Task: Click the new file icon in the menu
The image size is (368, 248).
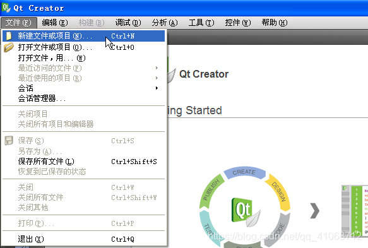Action: [9, 36]
